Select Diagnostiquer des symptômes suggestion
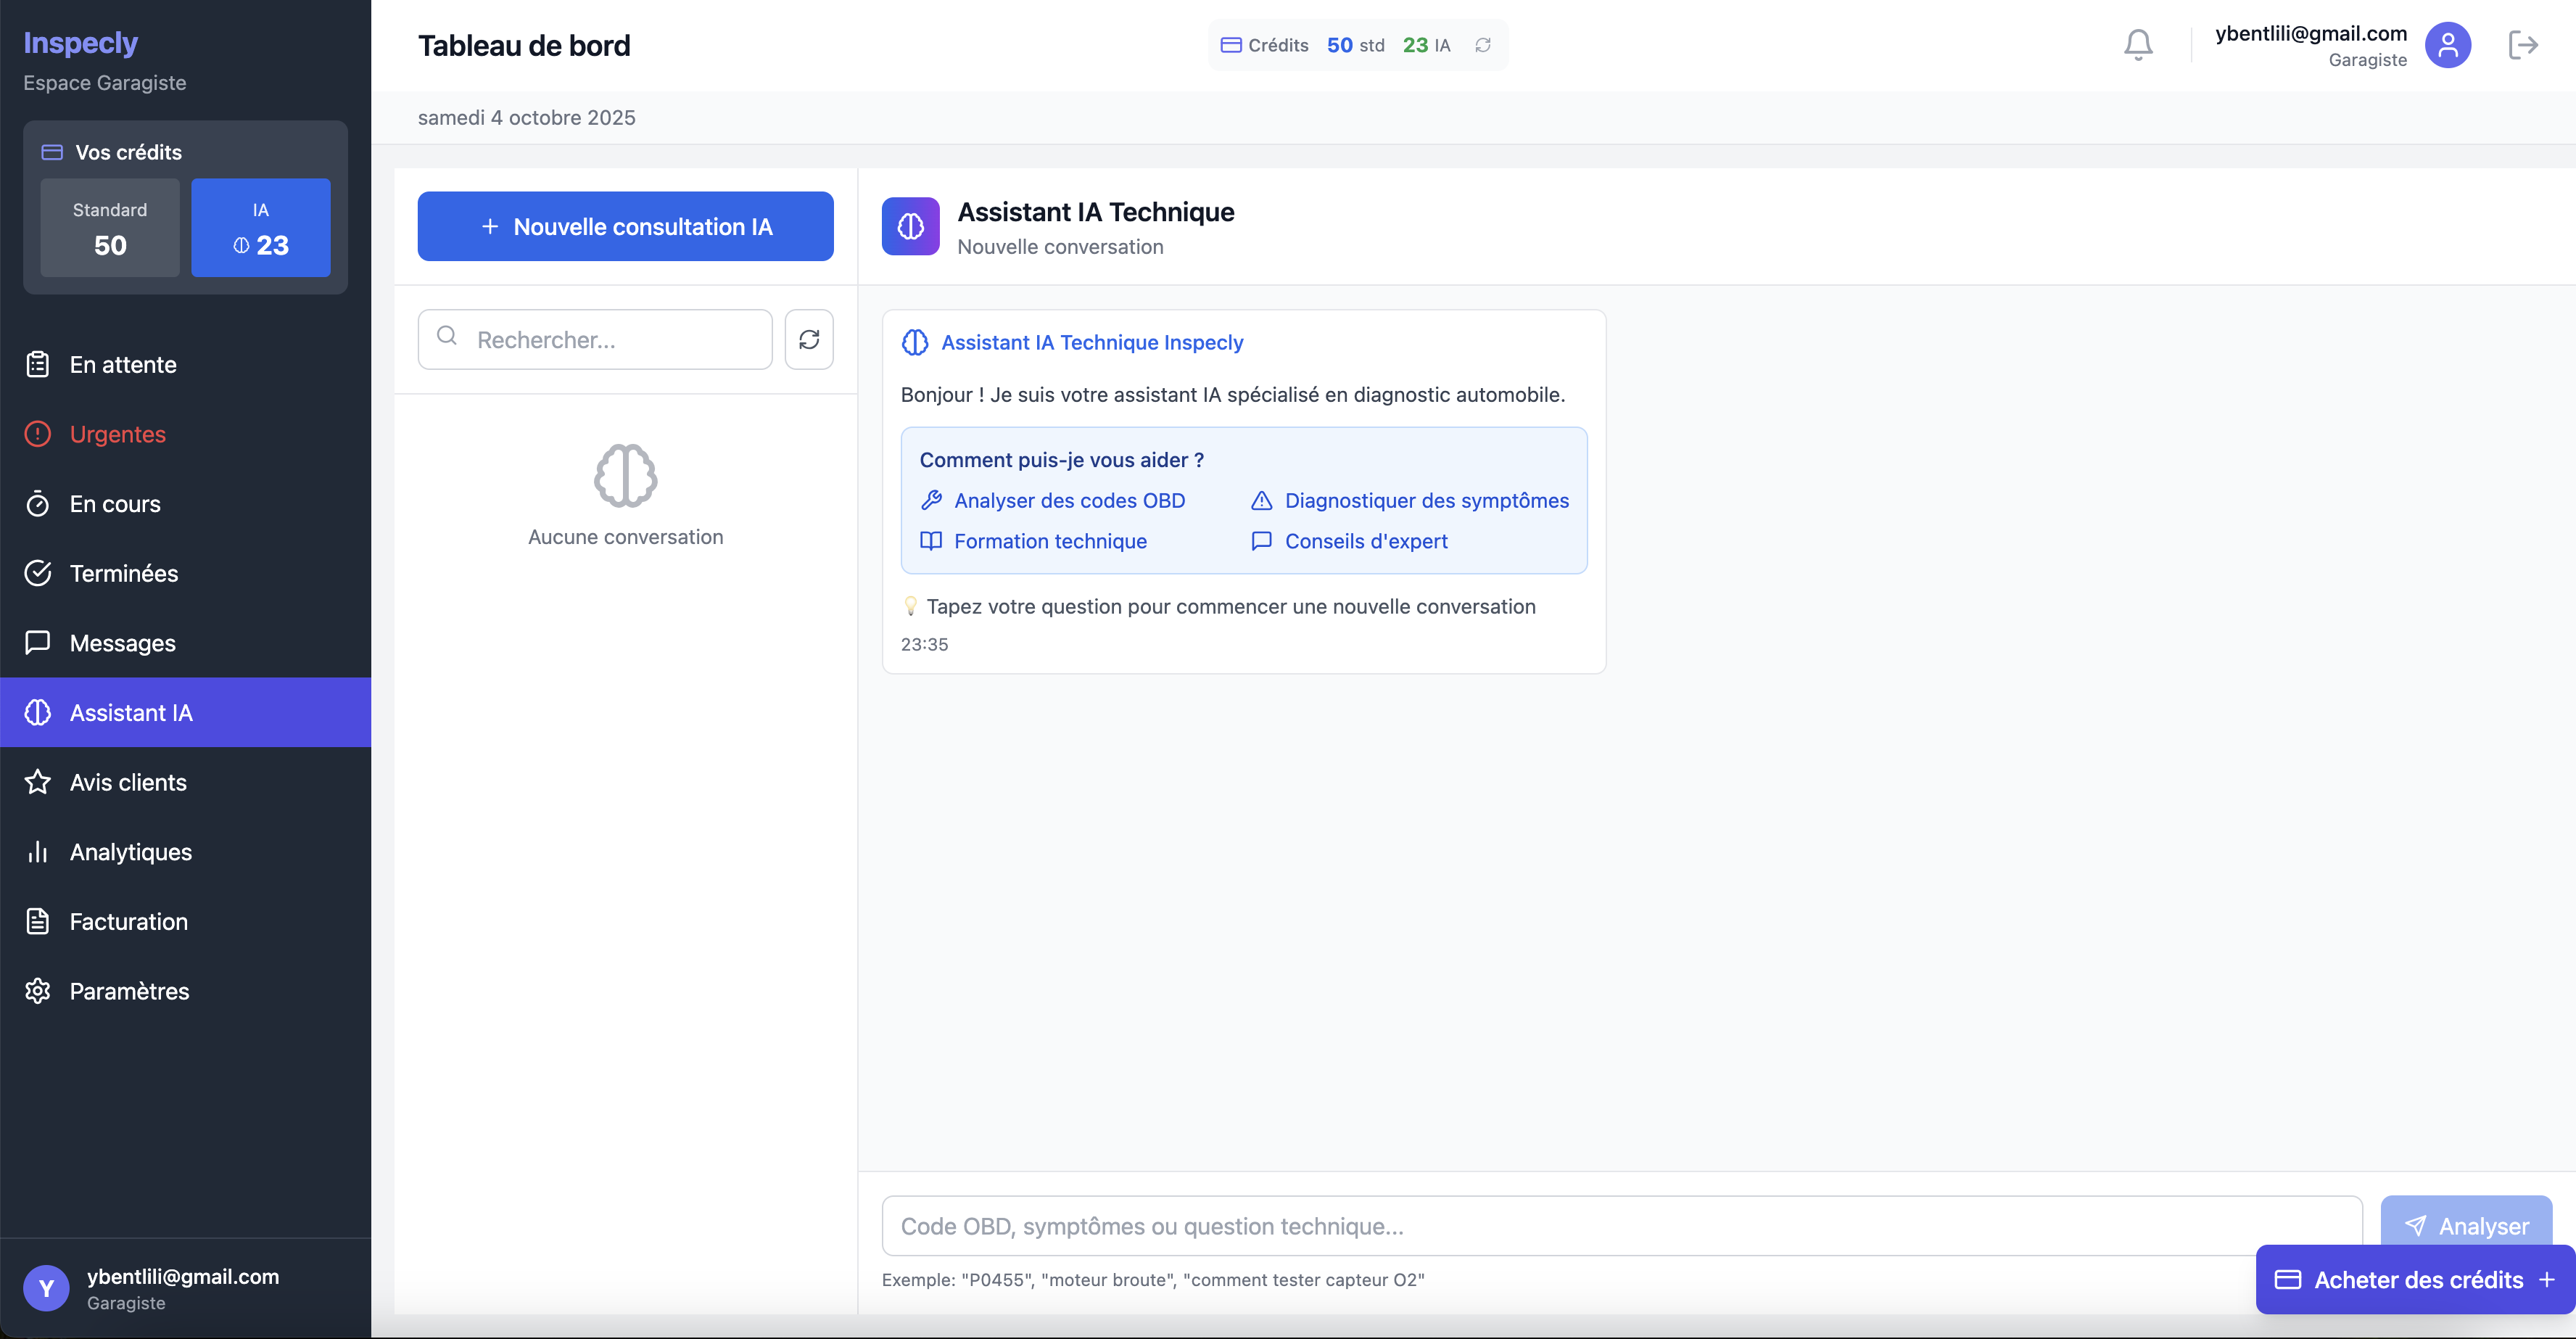 1425,501
